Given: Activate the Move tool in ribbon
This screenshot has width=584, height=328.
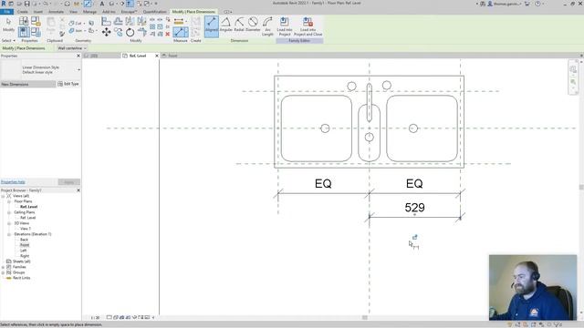Looking at the screenshot, I should 106,33.
